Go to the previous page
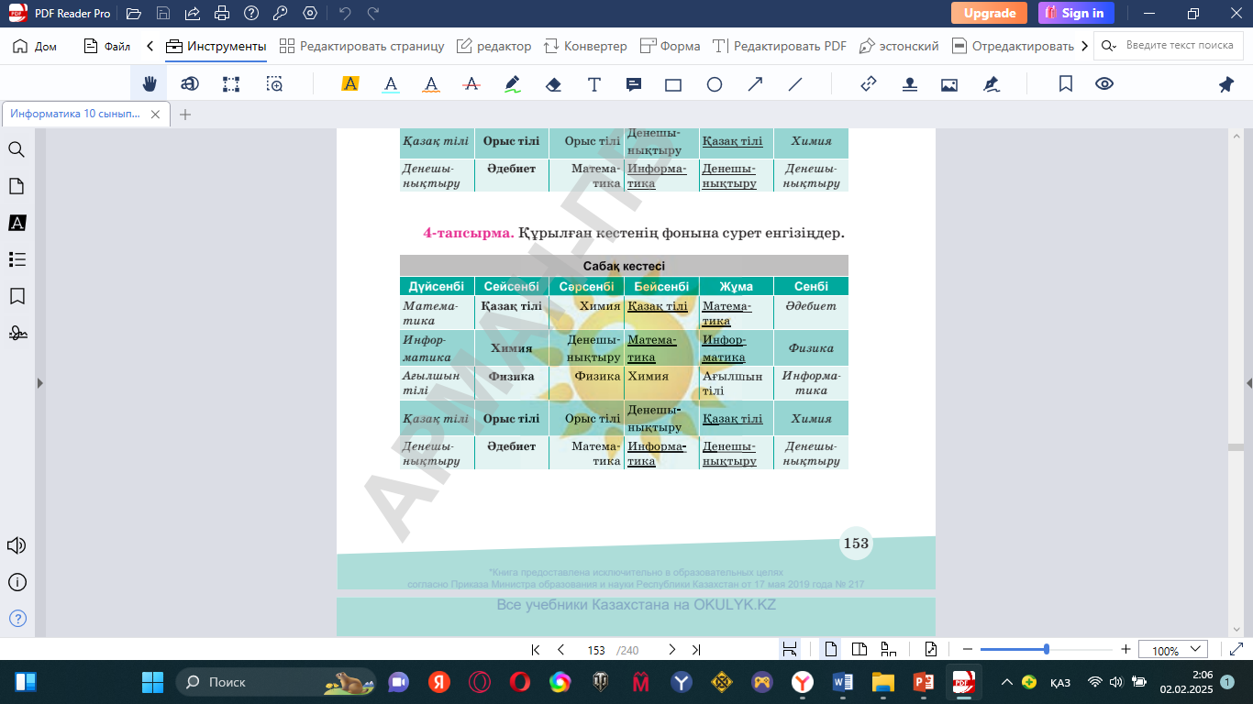1253x704 pixels. 561,650
